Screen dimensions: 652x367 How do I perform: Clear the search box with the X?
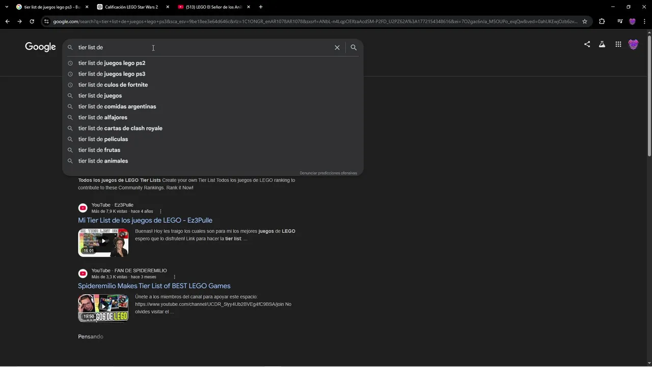tap(337, 47)
